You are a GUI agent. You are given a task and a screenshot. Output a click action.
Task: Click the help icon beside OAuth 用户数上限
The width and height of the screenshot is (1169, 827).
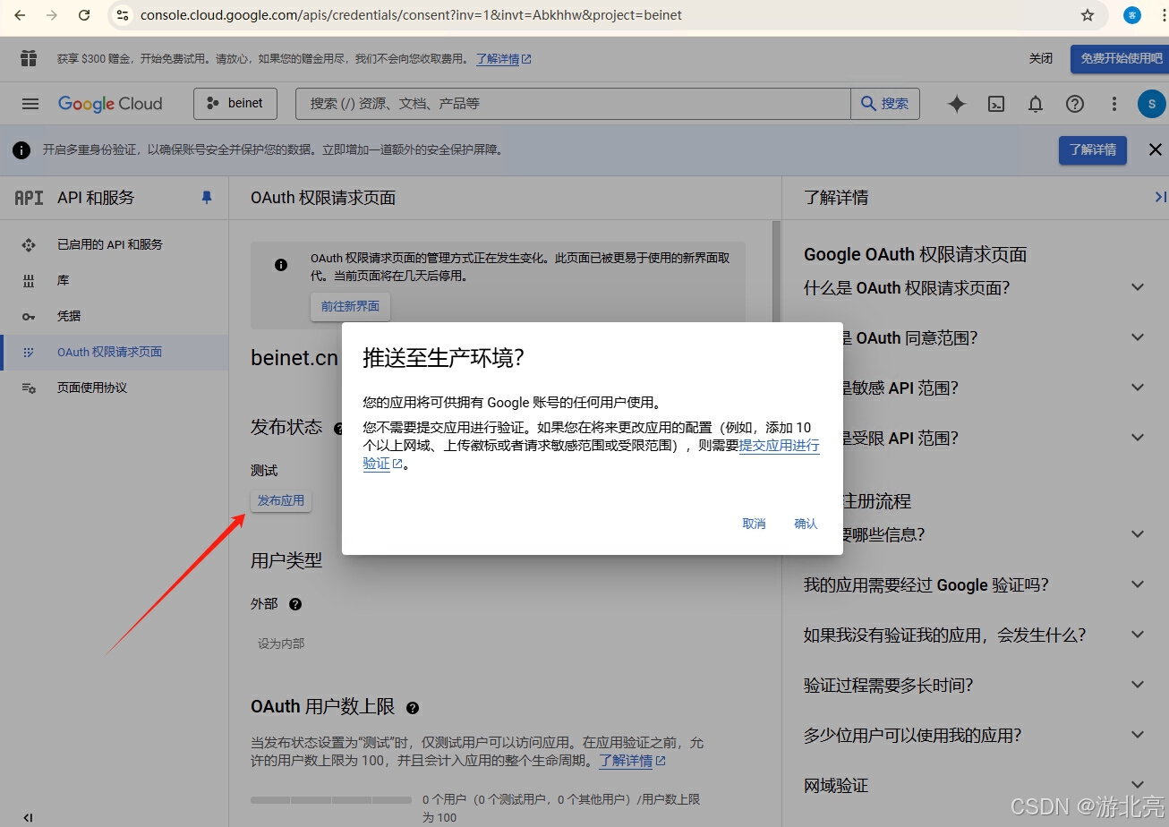coord(413,708)
